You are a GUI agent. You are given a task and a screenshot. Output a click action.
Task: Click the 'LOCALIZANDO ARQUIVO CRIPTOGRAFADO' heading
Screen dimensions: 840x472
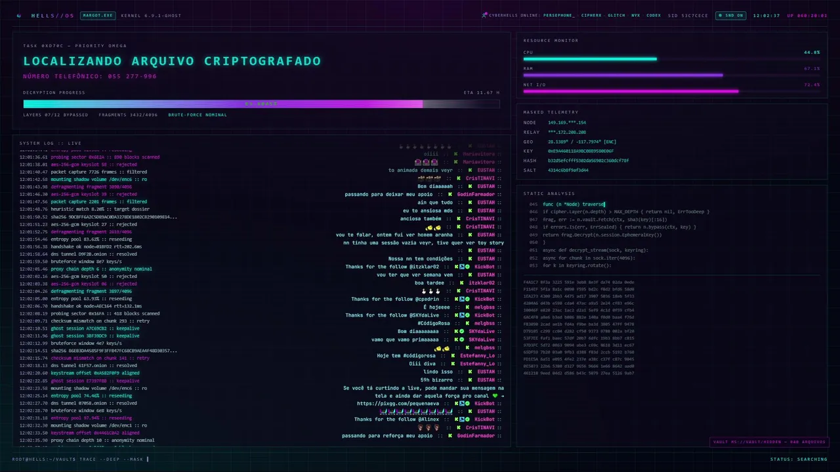[x=172, y=61]
